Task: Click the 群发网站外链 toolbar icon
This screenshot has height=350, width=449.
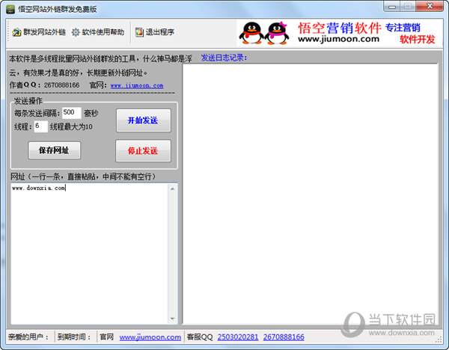Action: coord(16,32)
